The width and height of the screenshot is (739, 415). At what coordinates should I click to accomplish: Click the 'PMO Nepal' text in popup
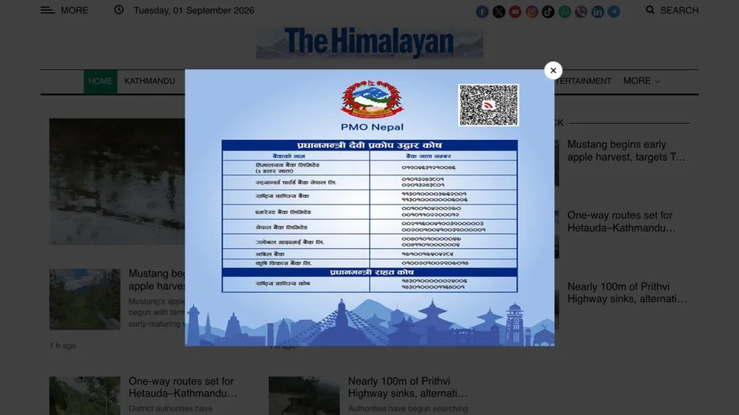point(372,127)
